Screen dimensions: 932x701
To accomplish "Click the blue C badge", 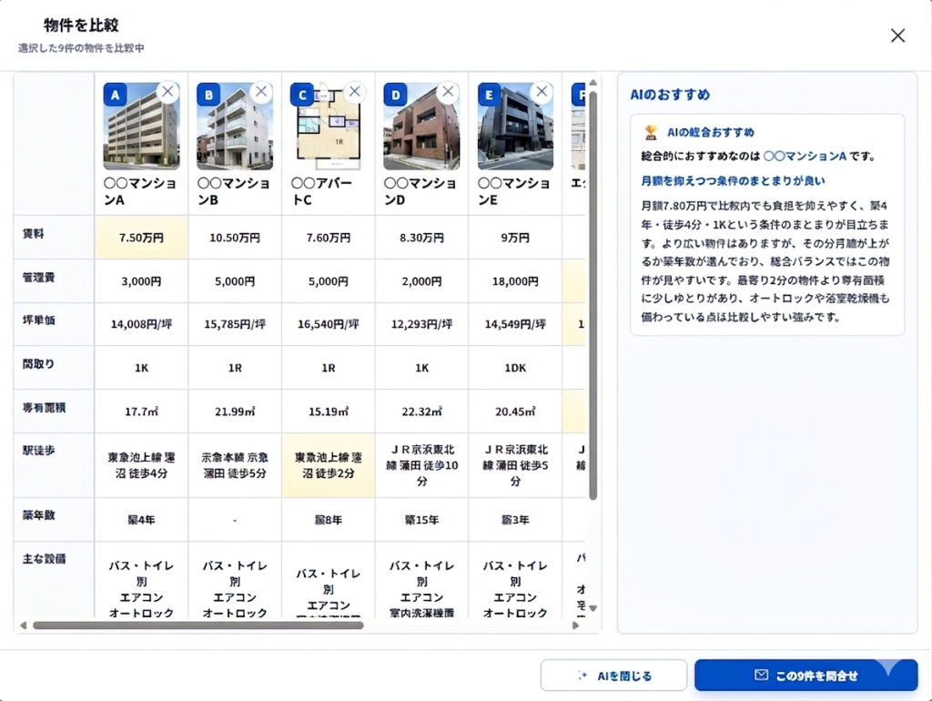I will (302, 95).
